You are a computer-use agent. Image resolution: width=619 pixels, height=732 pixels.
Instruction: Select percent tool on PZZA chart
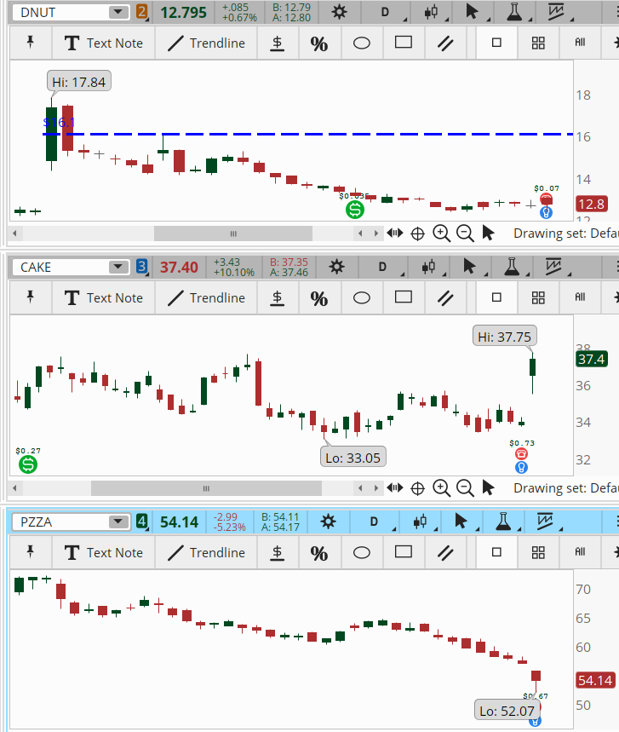(319, 553)
